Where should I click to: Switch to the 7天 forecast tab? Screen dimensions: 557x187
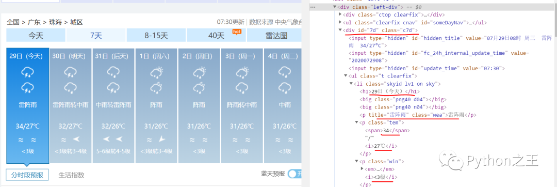96,36
